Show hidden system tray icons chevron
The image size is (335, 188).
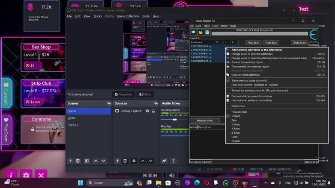click(x=266, y=183)
